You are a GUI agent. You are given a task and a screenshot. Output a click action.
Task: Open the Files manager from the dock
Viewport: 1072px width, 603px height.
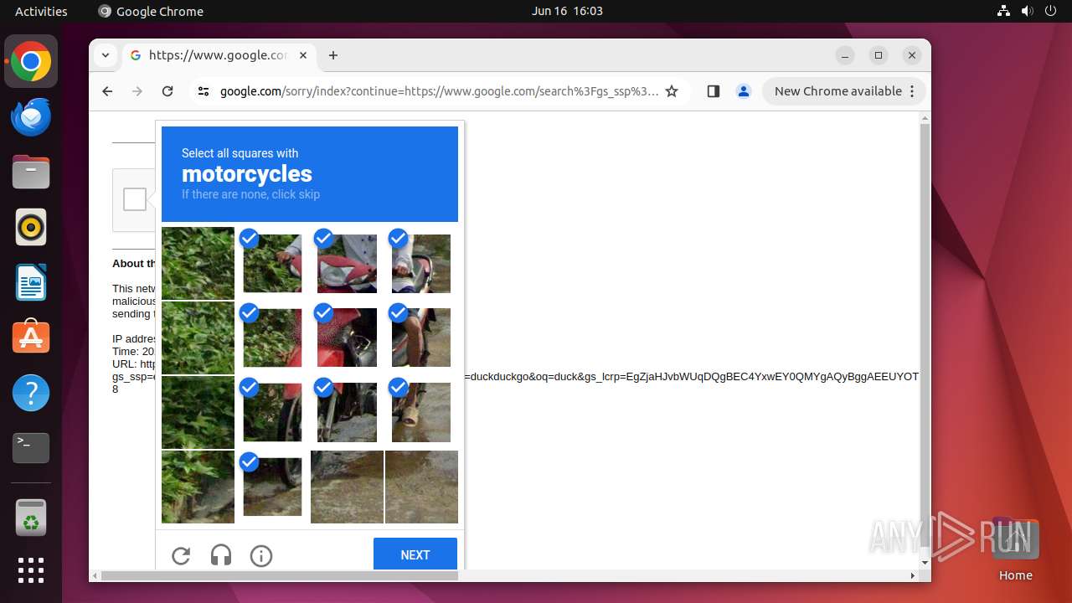(x=31, y=173)
